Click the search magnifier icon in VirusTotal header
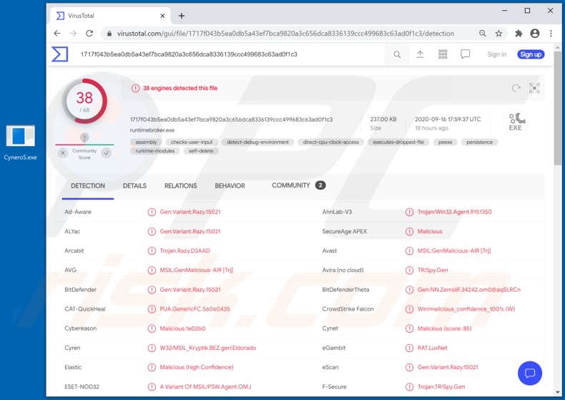Screen dimensions: 565x400 pyautogui.click(x=397, y=54)
